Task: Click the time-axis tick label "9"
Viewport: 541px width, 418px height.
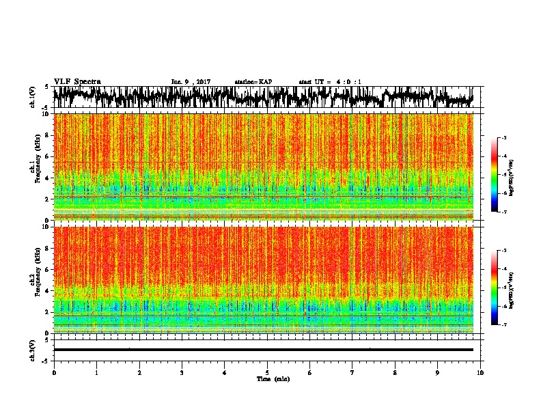Action: (437, 373)
